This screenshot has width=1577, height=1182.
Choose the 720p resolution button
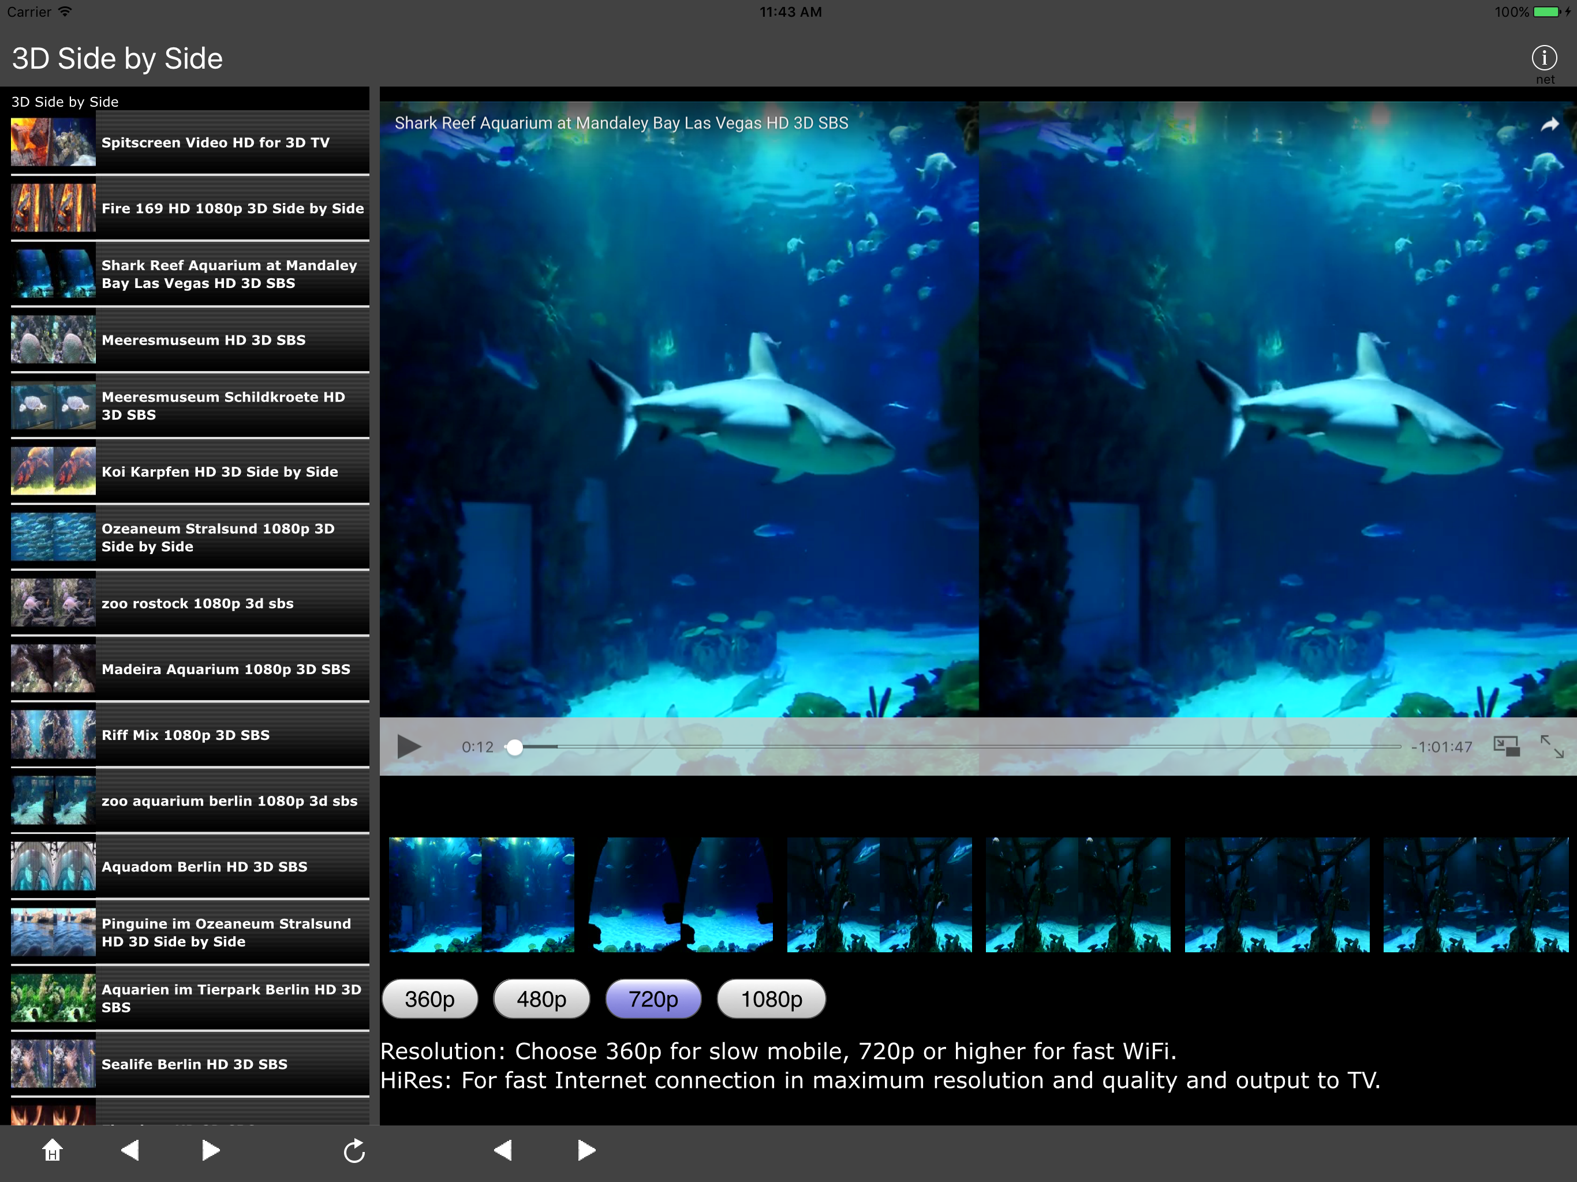tap(653, 999)
